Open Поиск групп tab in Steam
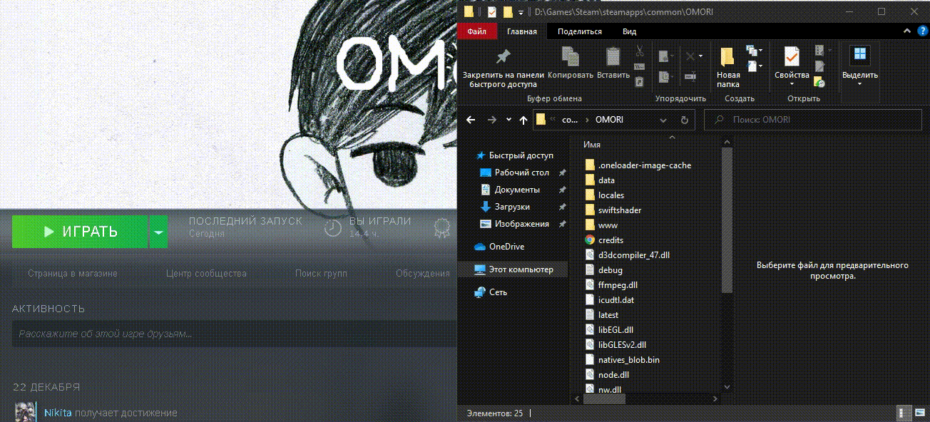The width and height of the screenshot is (930, 422). pos(321,273)
